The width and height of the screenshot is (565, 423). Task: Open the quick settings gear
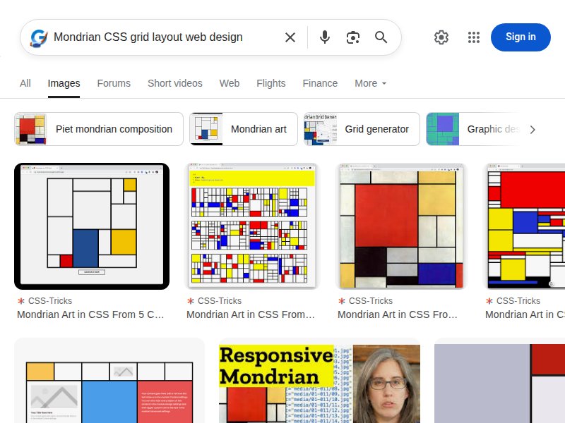(x=441, y=37)
